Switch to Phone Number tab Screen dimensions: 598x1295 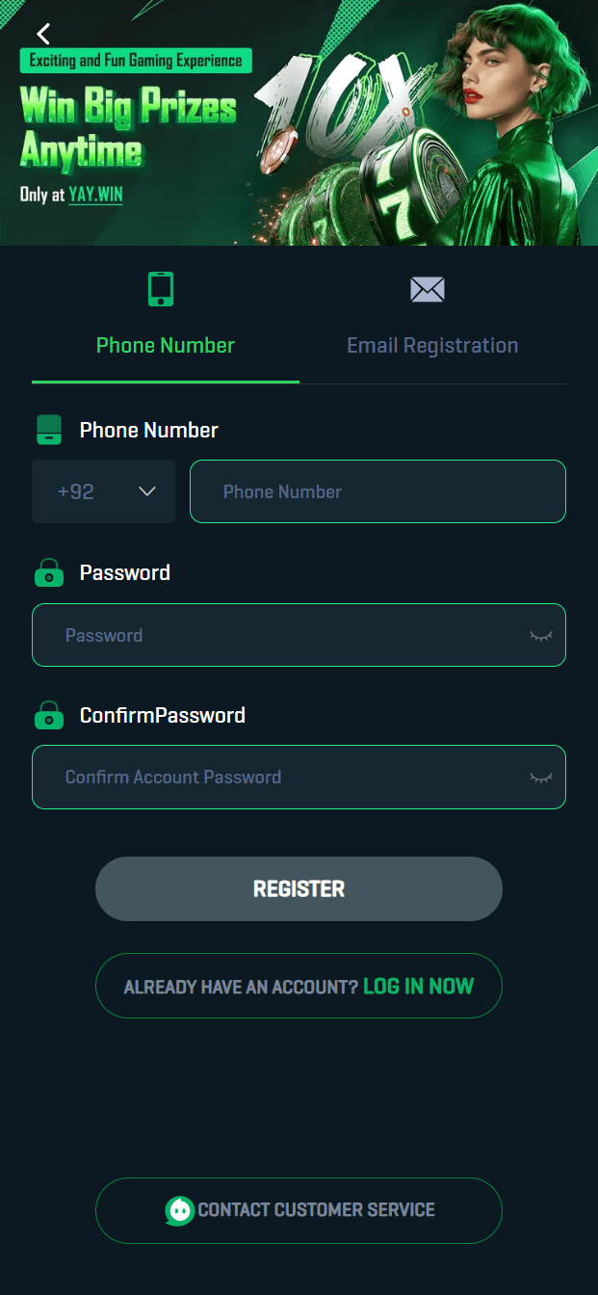coord(166,345)
